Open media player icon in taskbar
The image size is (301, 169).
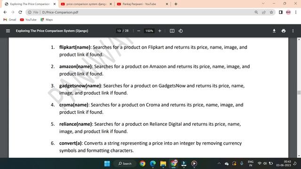tap(194, 163)
